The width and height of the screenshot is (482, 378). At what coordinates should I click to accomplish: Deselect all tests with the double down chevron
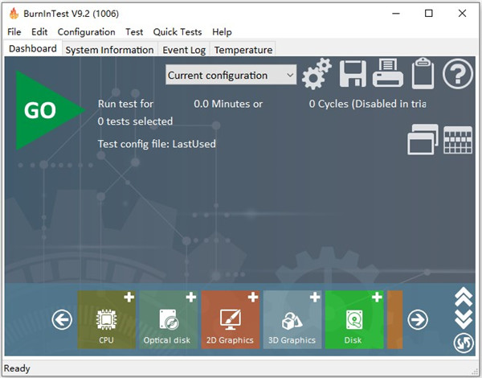[x=464, y=319]
